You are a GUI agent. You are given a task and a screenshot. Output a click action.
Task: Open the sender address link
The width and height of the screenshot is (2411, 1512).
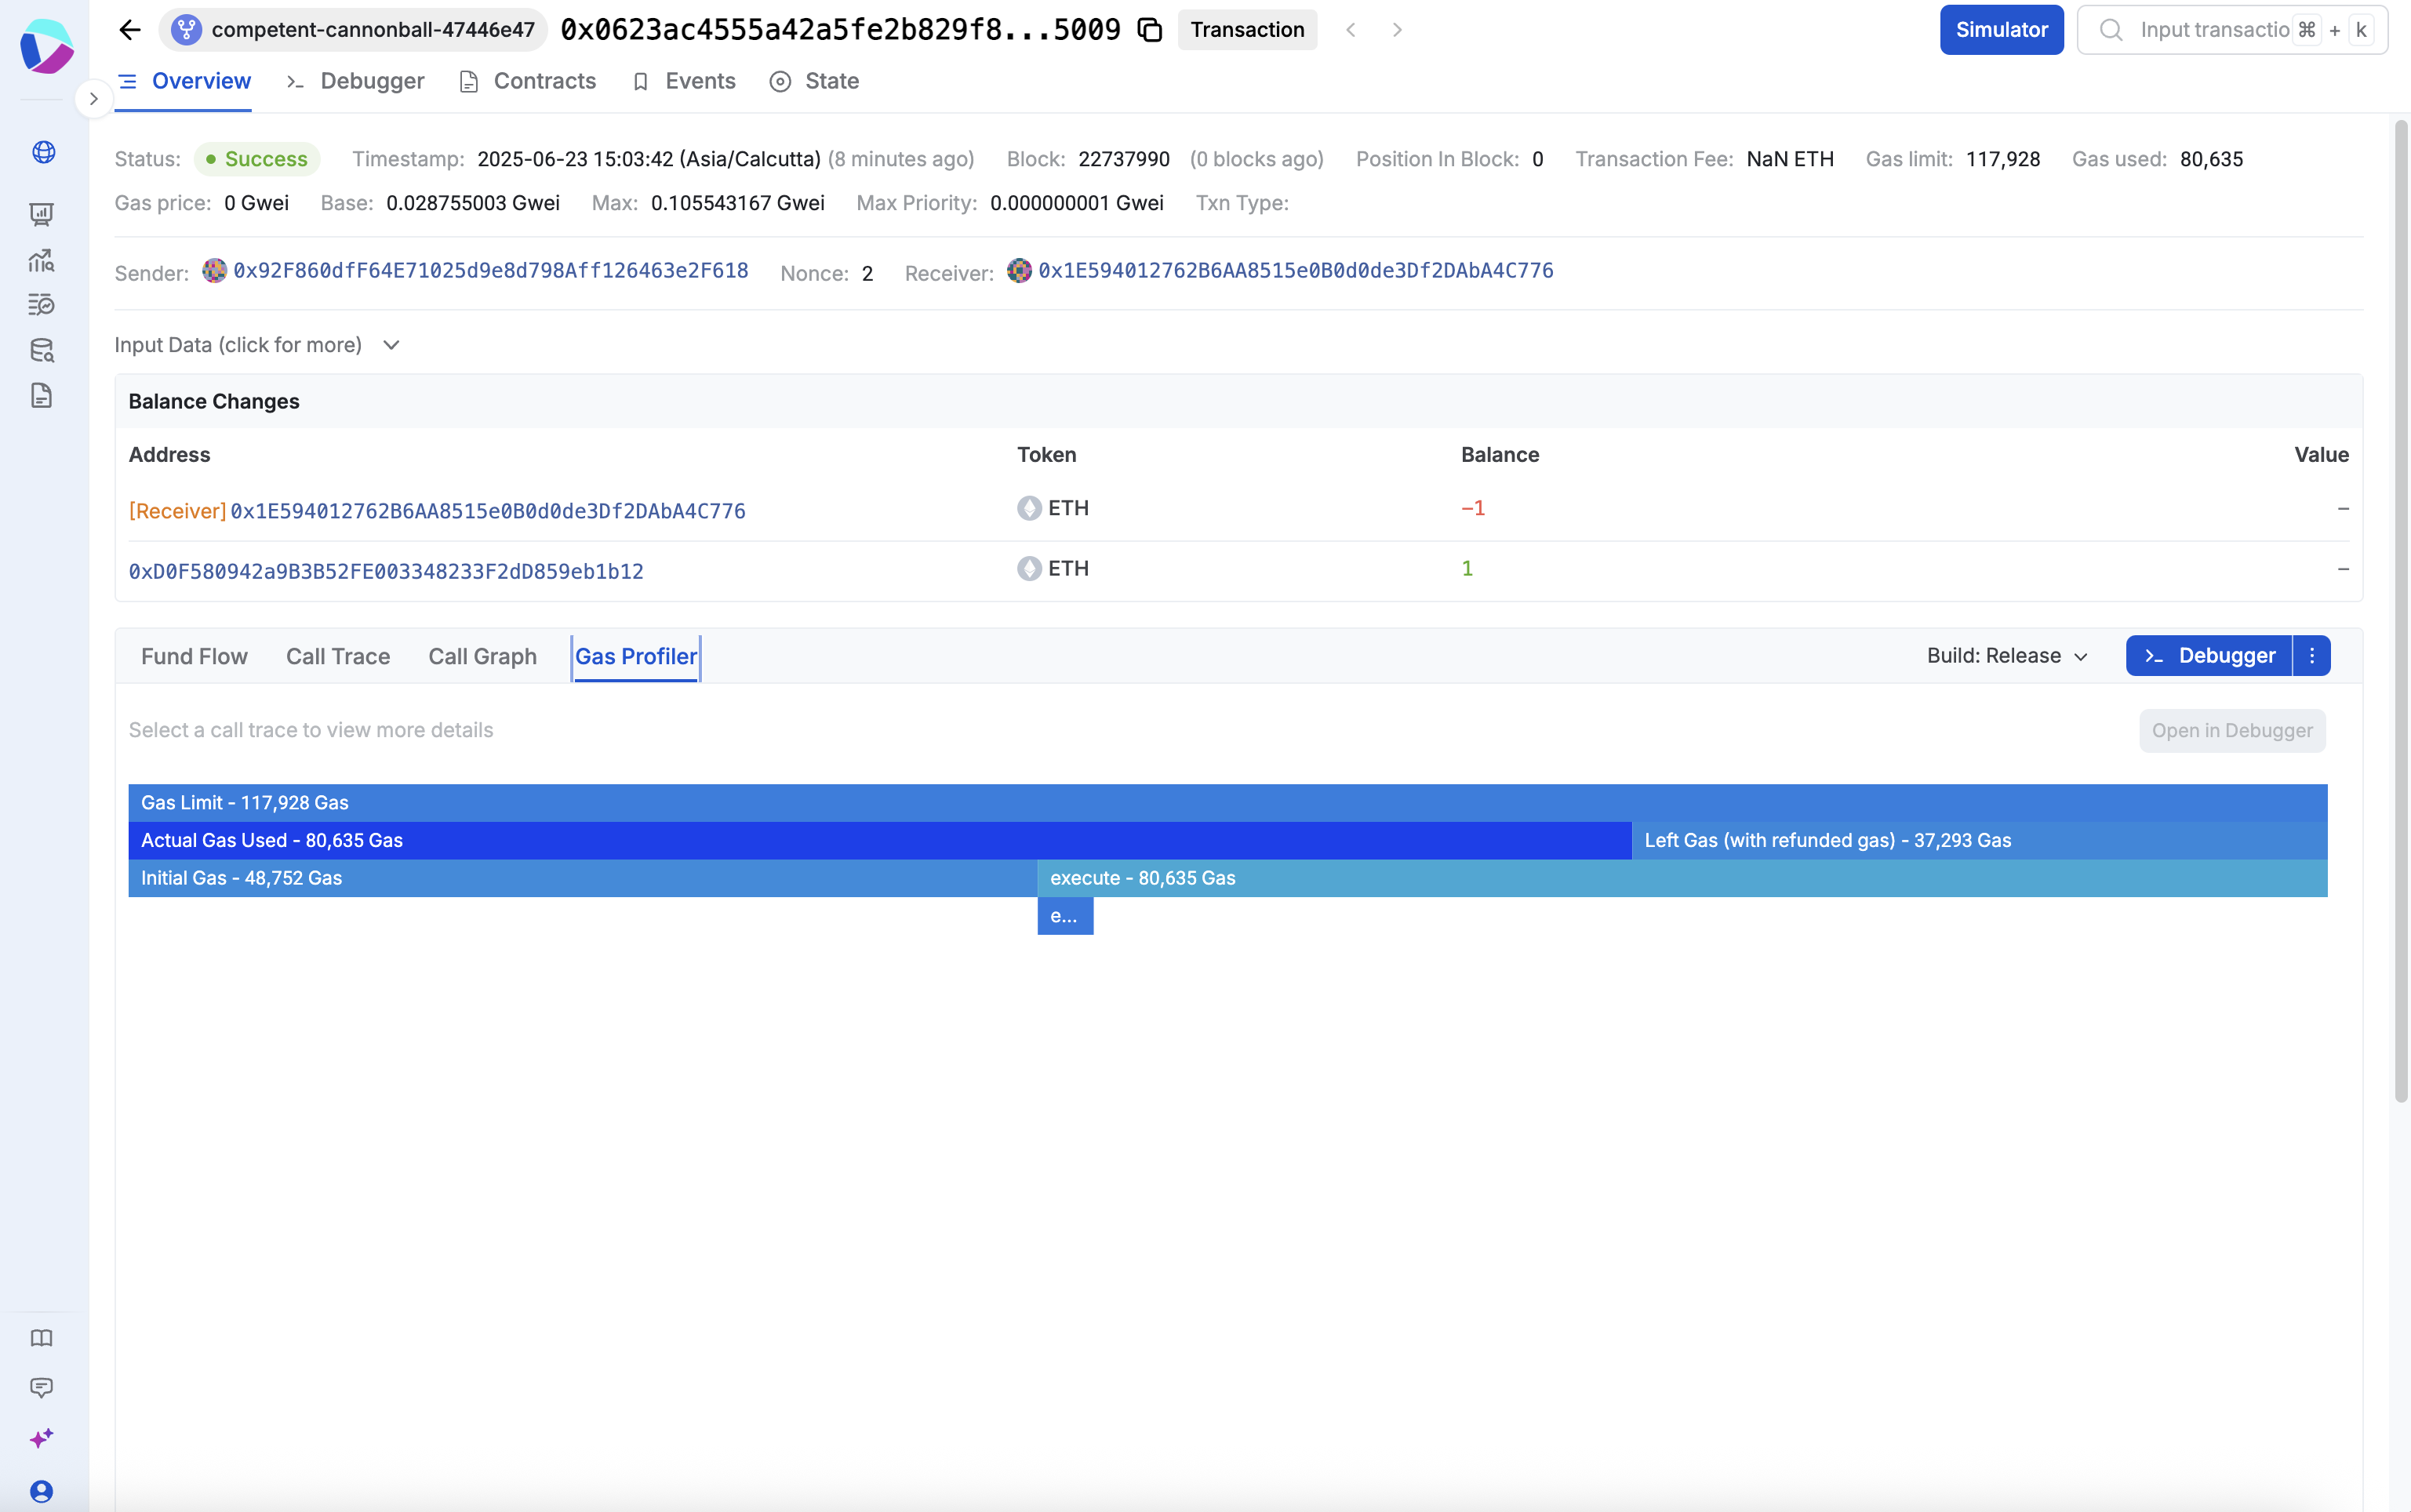(490, 271)
